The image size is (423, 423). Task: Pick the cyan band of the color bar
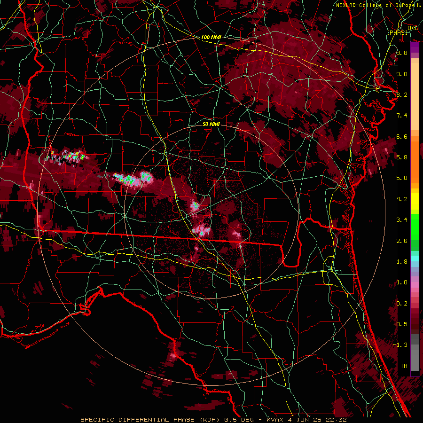(x=415, y=258)
